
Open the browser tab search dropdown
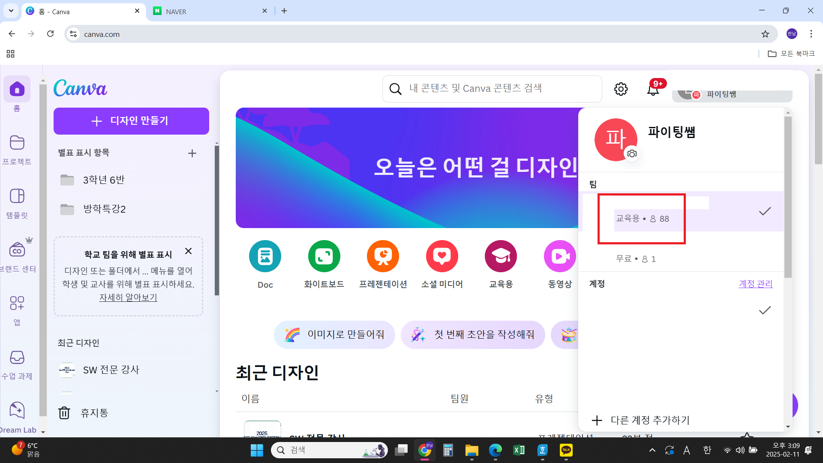pos(11,11)
